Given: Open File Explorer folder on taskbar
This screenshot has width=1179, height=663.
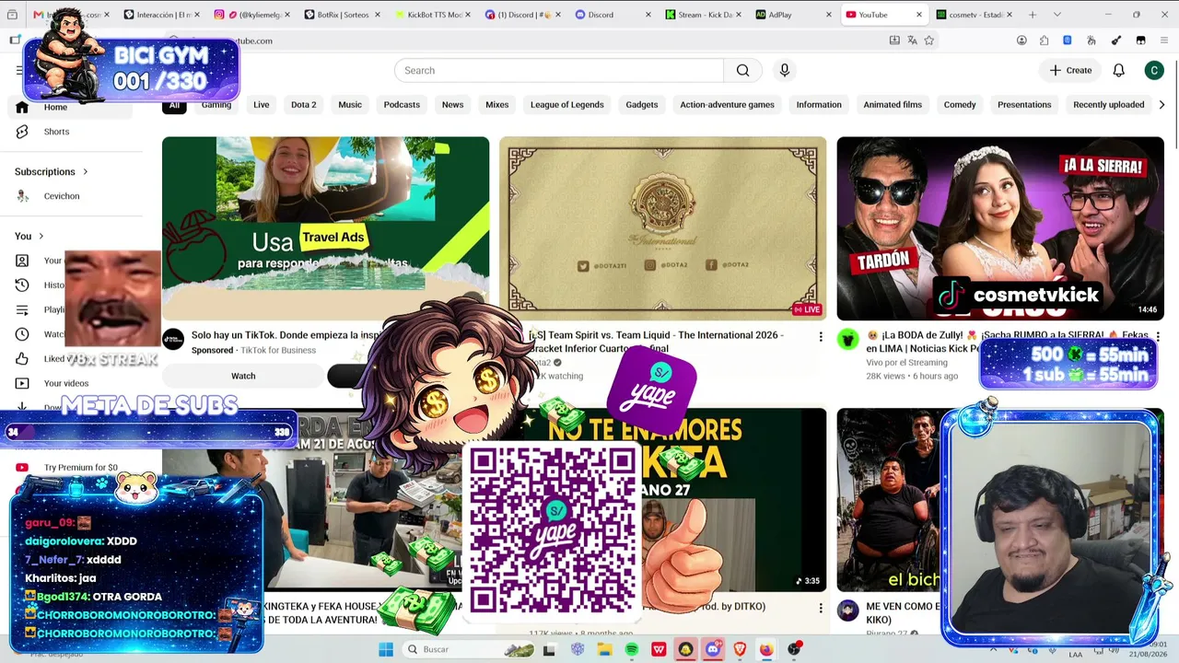Looking at the screenshot, I should pos(604,649).
